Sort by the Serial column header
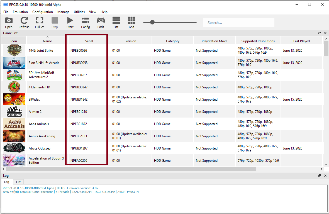This screenshot has width=329, height=214. click(89, 41)
